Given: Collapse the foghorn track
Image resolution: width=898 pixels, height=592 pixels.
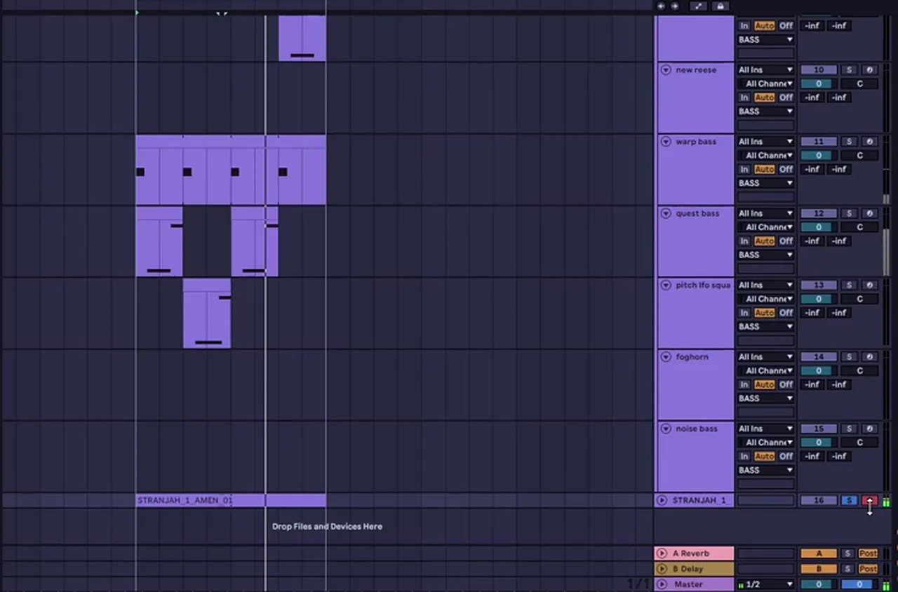Looking at the screenshot, I should [x=666, y=357].
